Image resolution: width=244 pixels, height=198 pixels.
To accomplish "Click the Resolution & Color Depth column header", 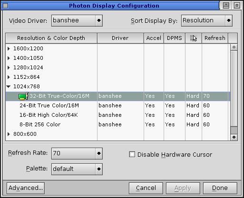I will tap(51, 38).
